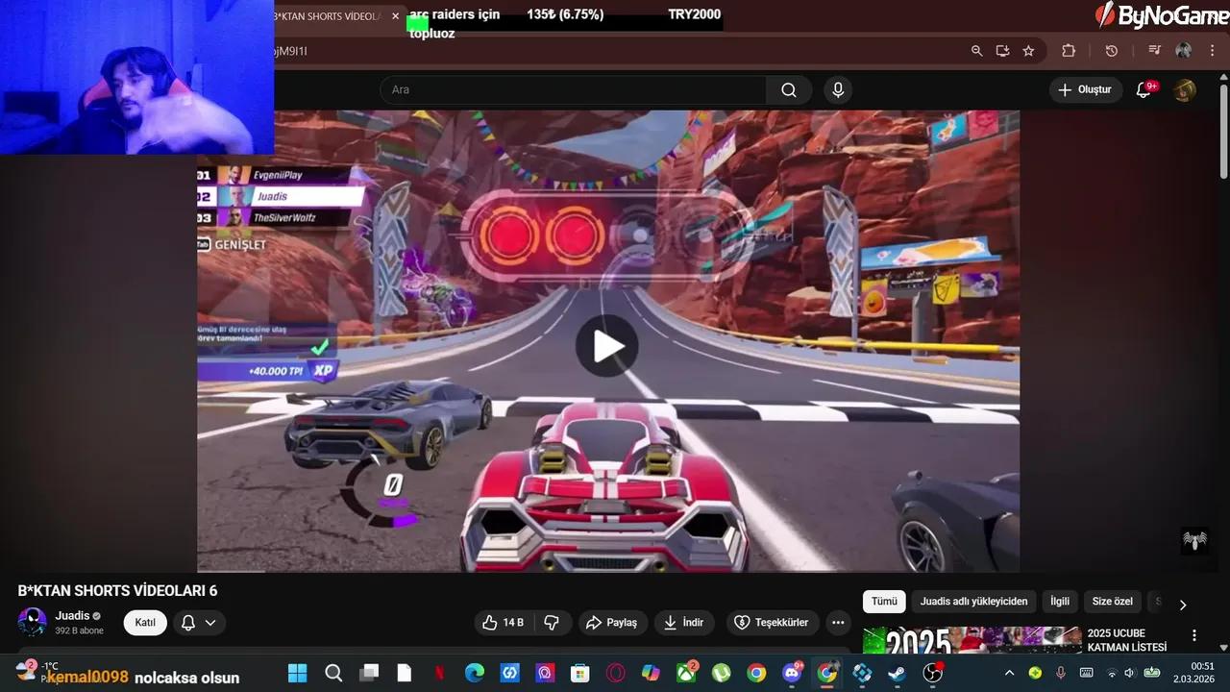The width and height of the screenshot is (1230, 692).
Task: Open the Xbox app on the taskbar
Action: tap(687, 674)
